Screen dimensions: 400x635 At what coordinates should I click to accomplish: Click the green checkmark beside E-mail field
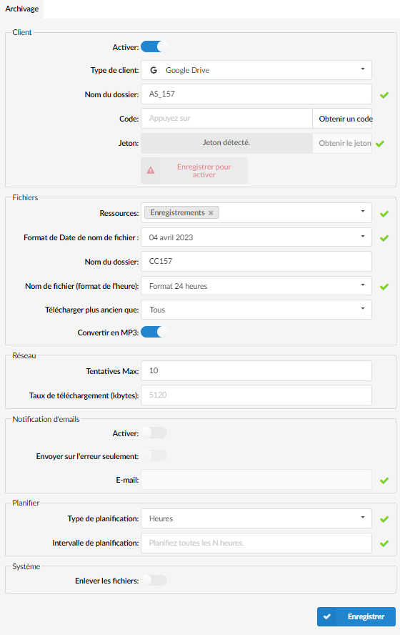(x=384, y=481)
